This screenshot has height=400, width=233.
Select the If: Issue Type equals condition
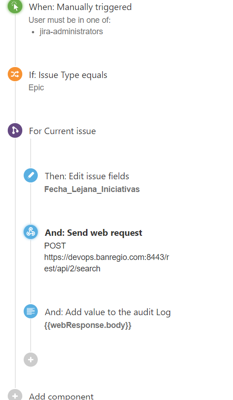click(x=68, y=75)
